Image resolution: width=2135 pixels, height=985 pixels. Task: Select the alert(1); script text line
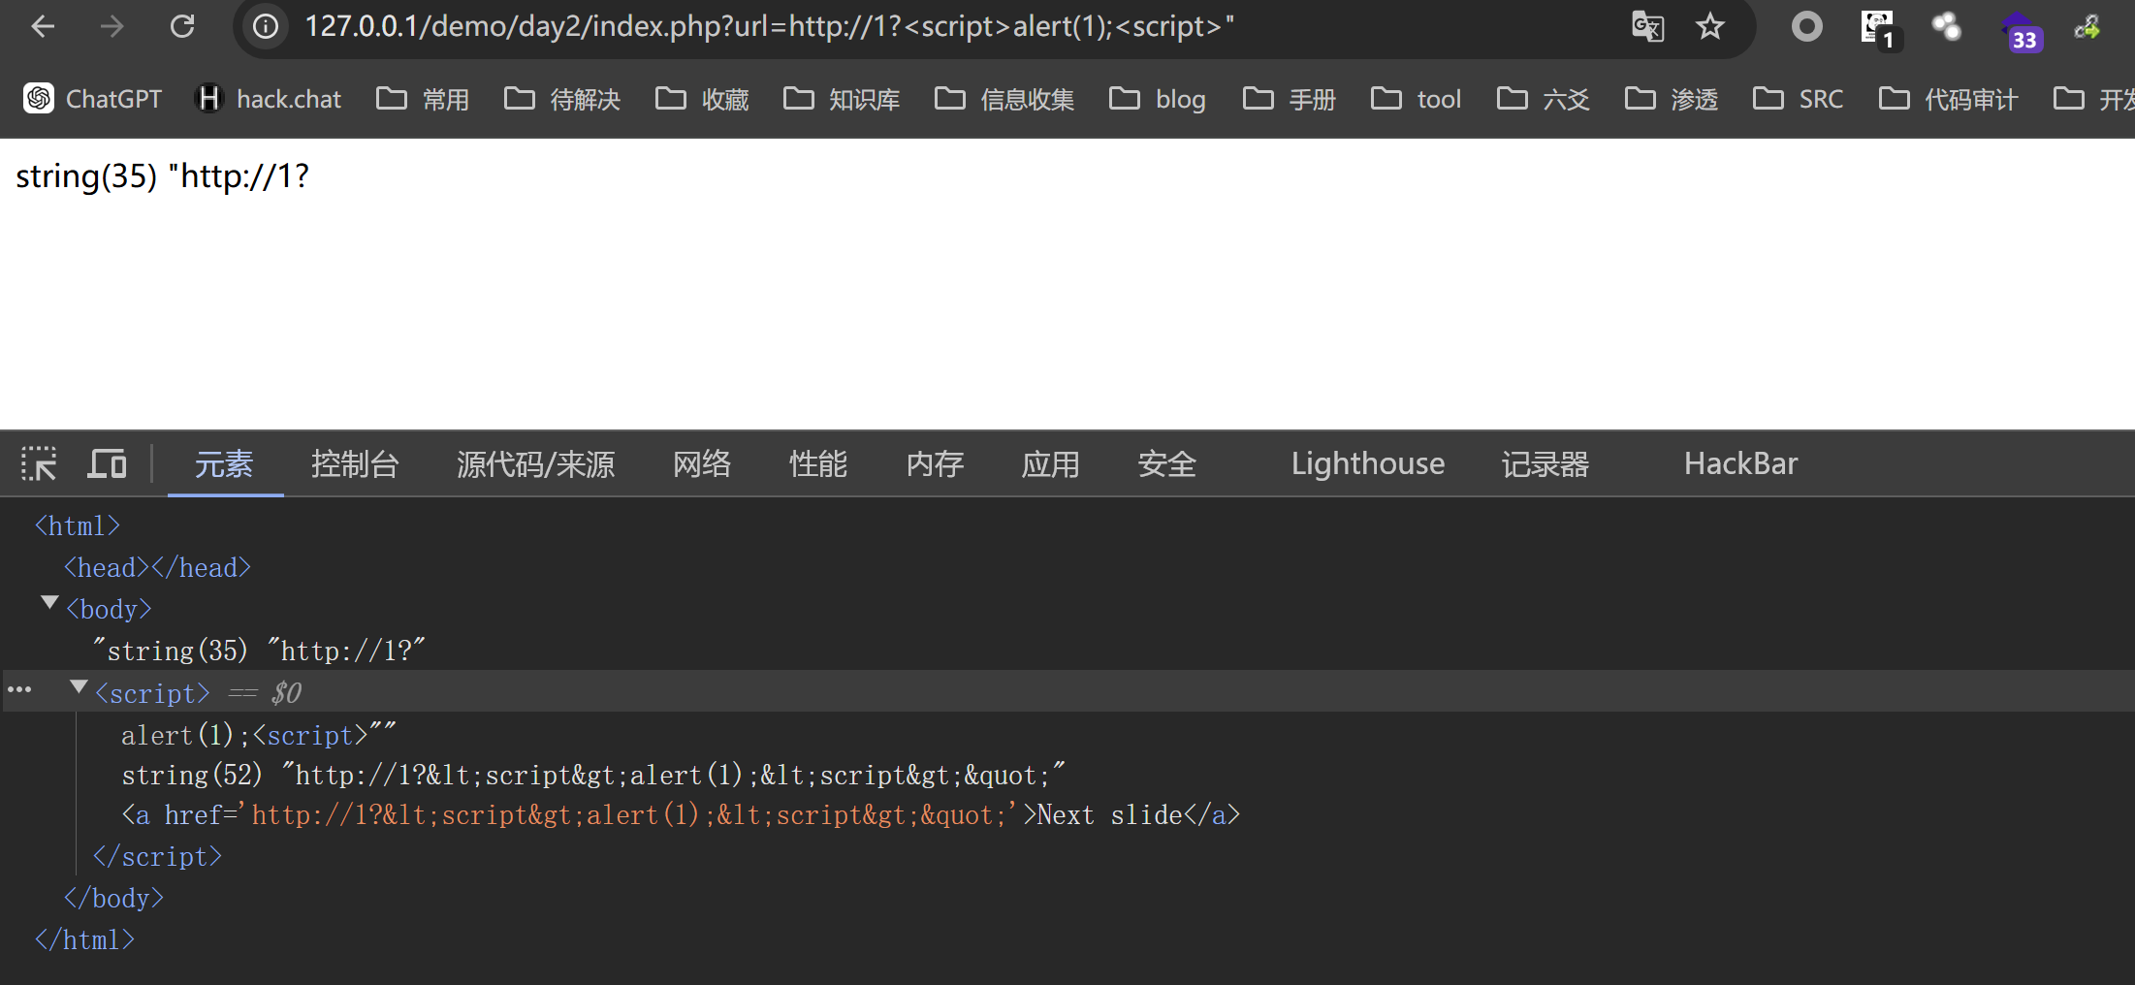pos(258,735)
